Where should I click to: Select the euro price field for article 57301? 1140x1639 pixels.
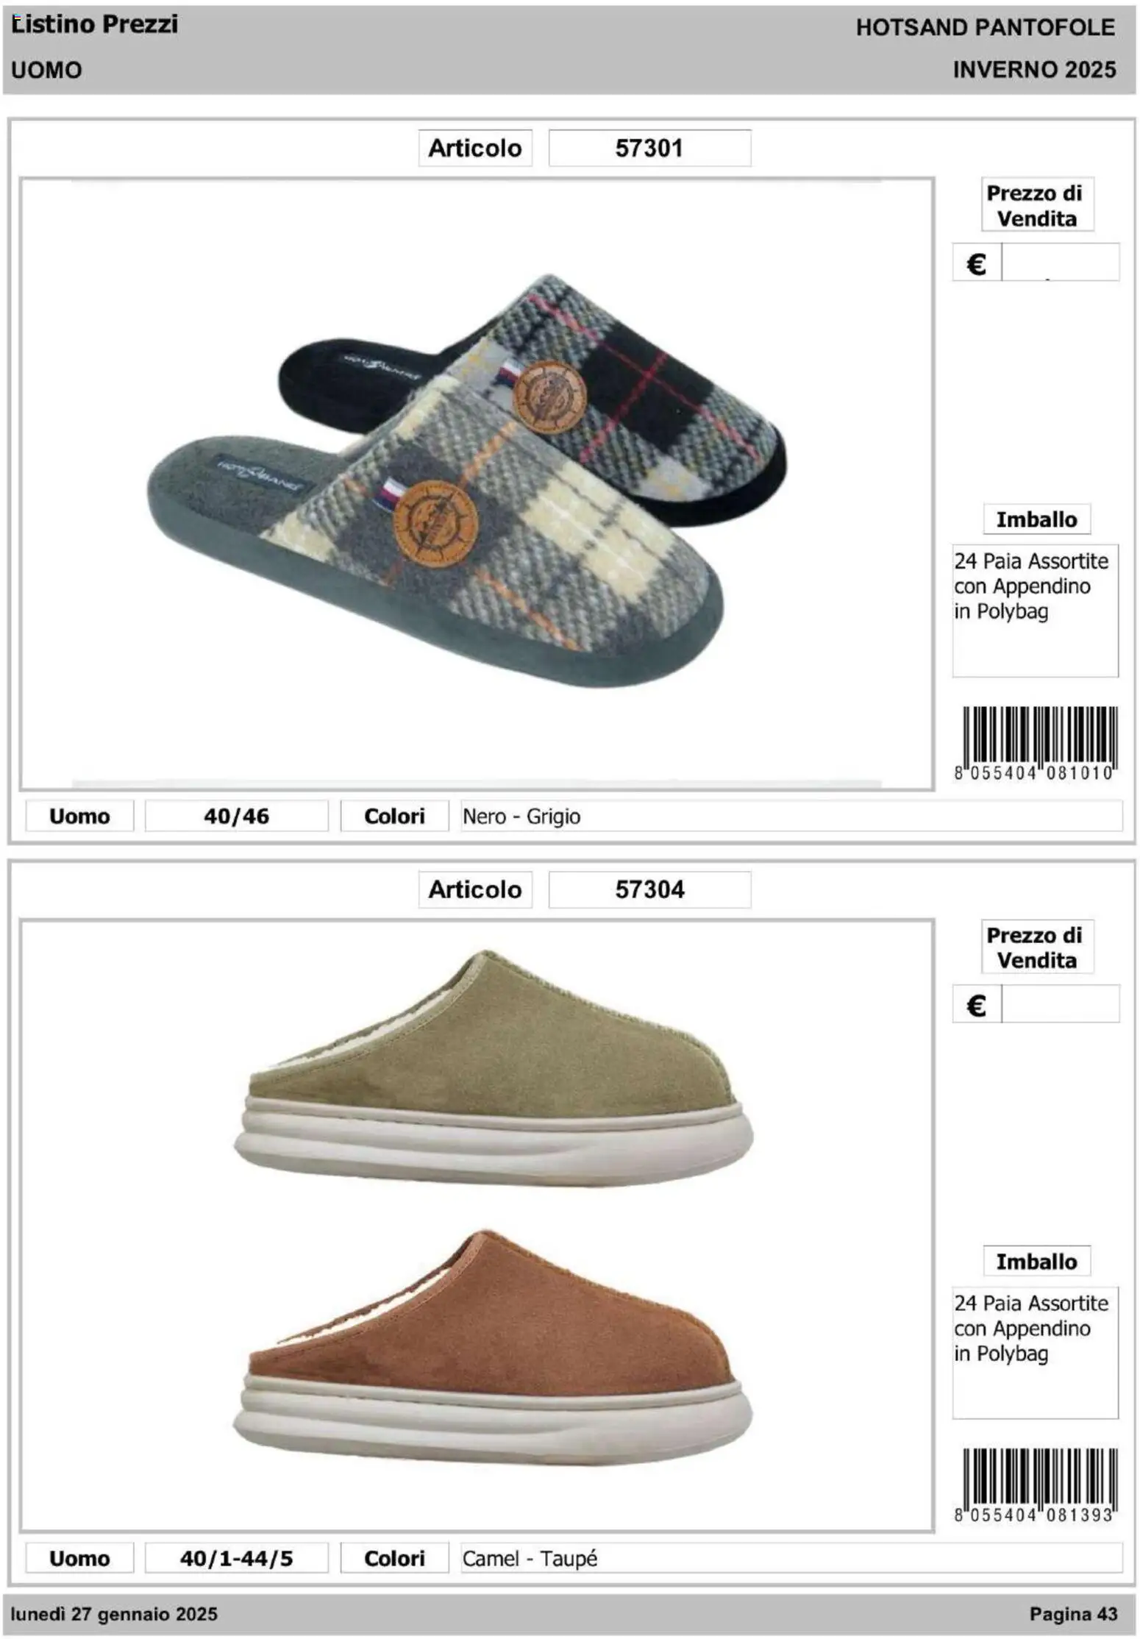coord(1060,263)
